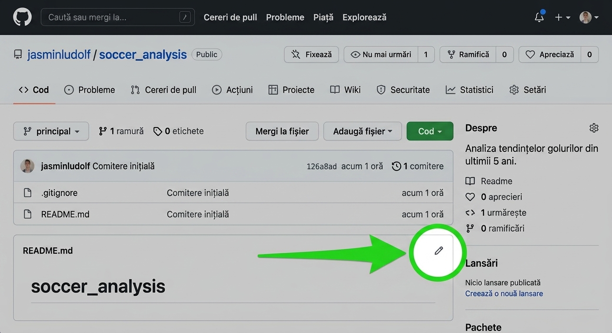Open Piață in top navigation

(x=323, y=17)
